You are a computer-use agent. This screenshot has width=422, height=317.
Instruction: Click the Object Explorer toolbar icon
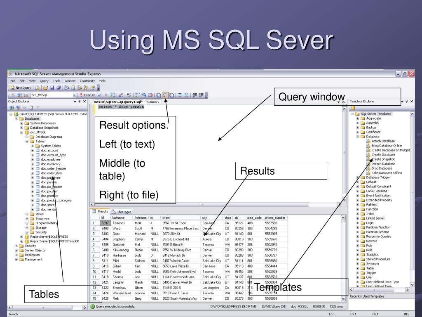(x=80, y=88)
